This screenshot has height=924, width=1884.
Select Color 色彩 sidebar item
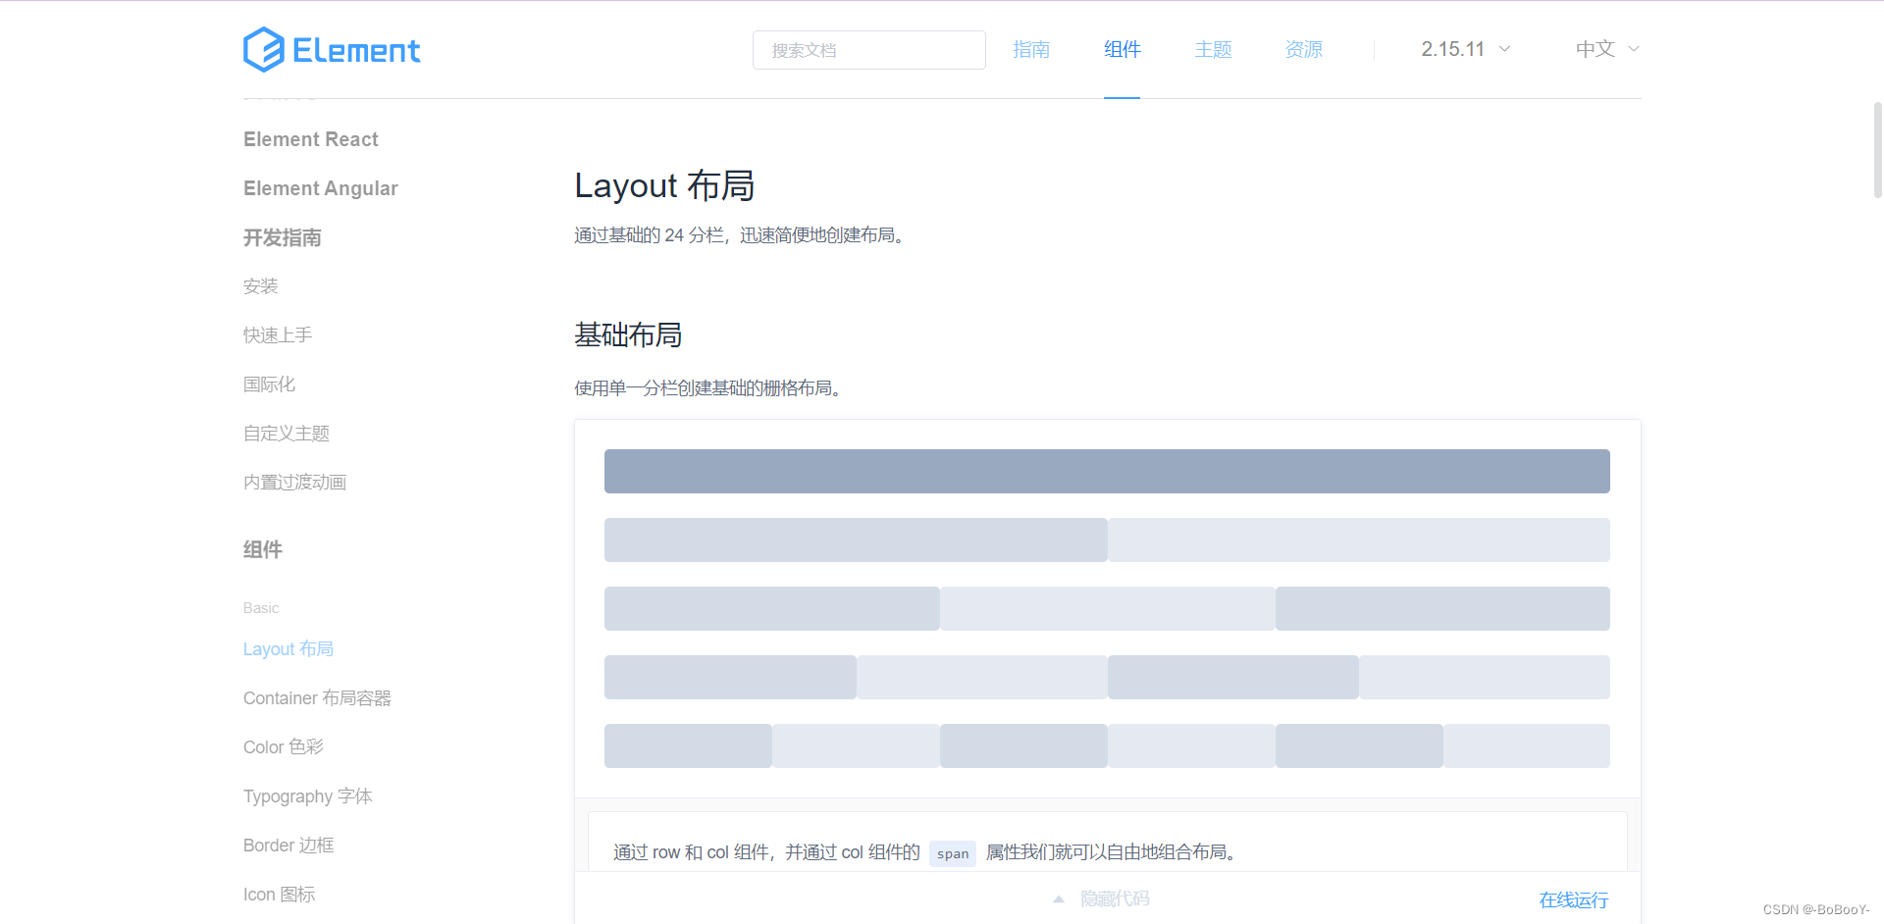pos(284,747)
